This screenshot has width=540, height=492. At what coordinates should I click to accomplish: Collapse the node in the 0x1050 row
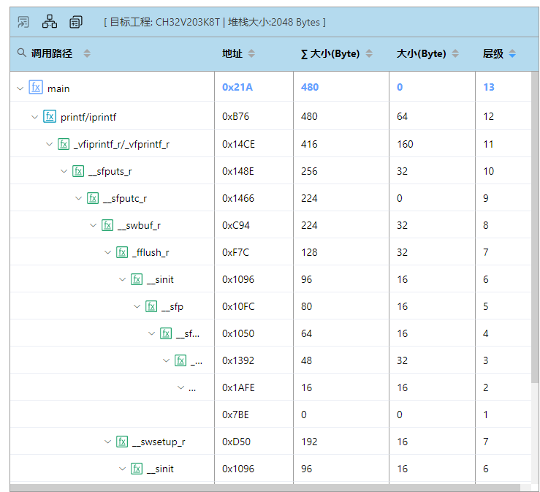click(151, 333)
